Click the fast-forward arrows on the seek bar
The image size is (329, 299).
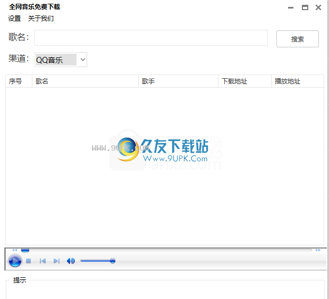318,250
